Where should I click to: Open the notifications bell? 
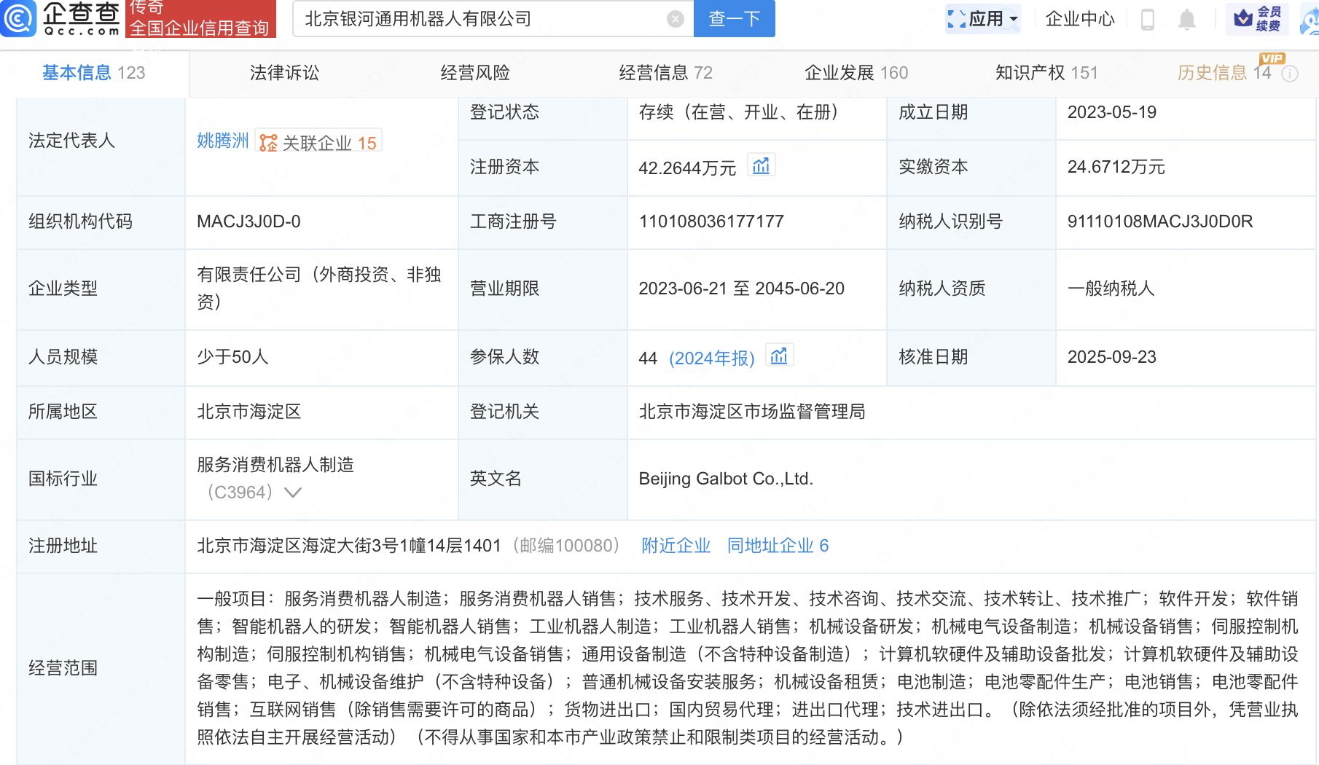(x=1187, y=20)
